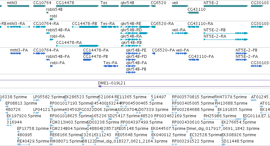The width and height of the screenshot is (270, 146).
Task: Select the NT5E-2 gene
Action: click(x=226, y=6)
